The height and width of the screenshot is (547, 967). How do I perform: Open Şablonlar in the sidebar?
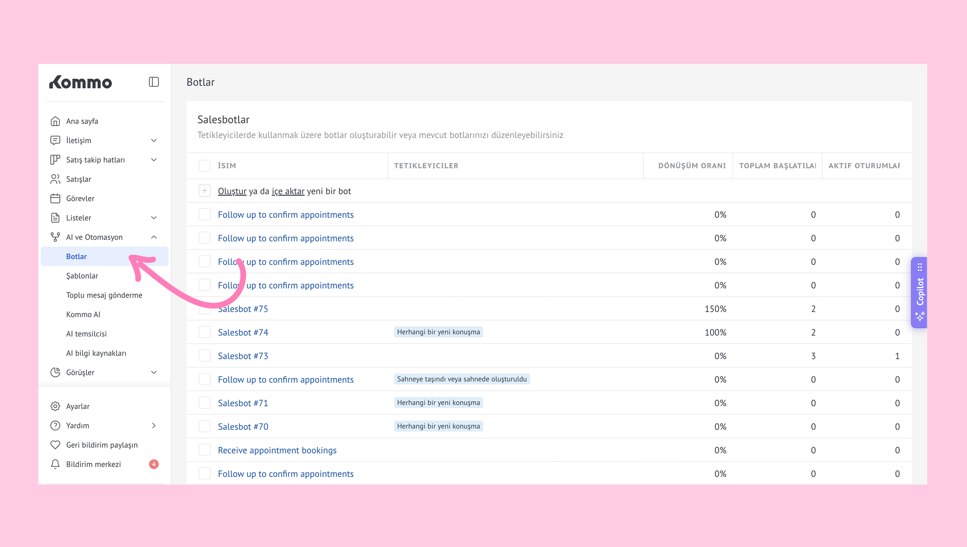coord(82,276)
